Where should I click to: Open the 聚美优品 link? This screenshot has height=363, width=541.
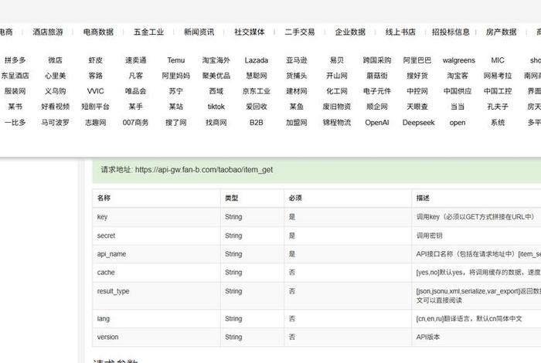216,76
